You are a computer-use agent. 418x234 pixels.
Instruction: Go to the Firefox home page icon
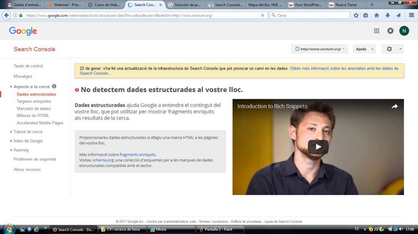point(377,16)
